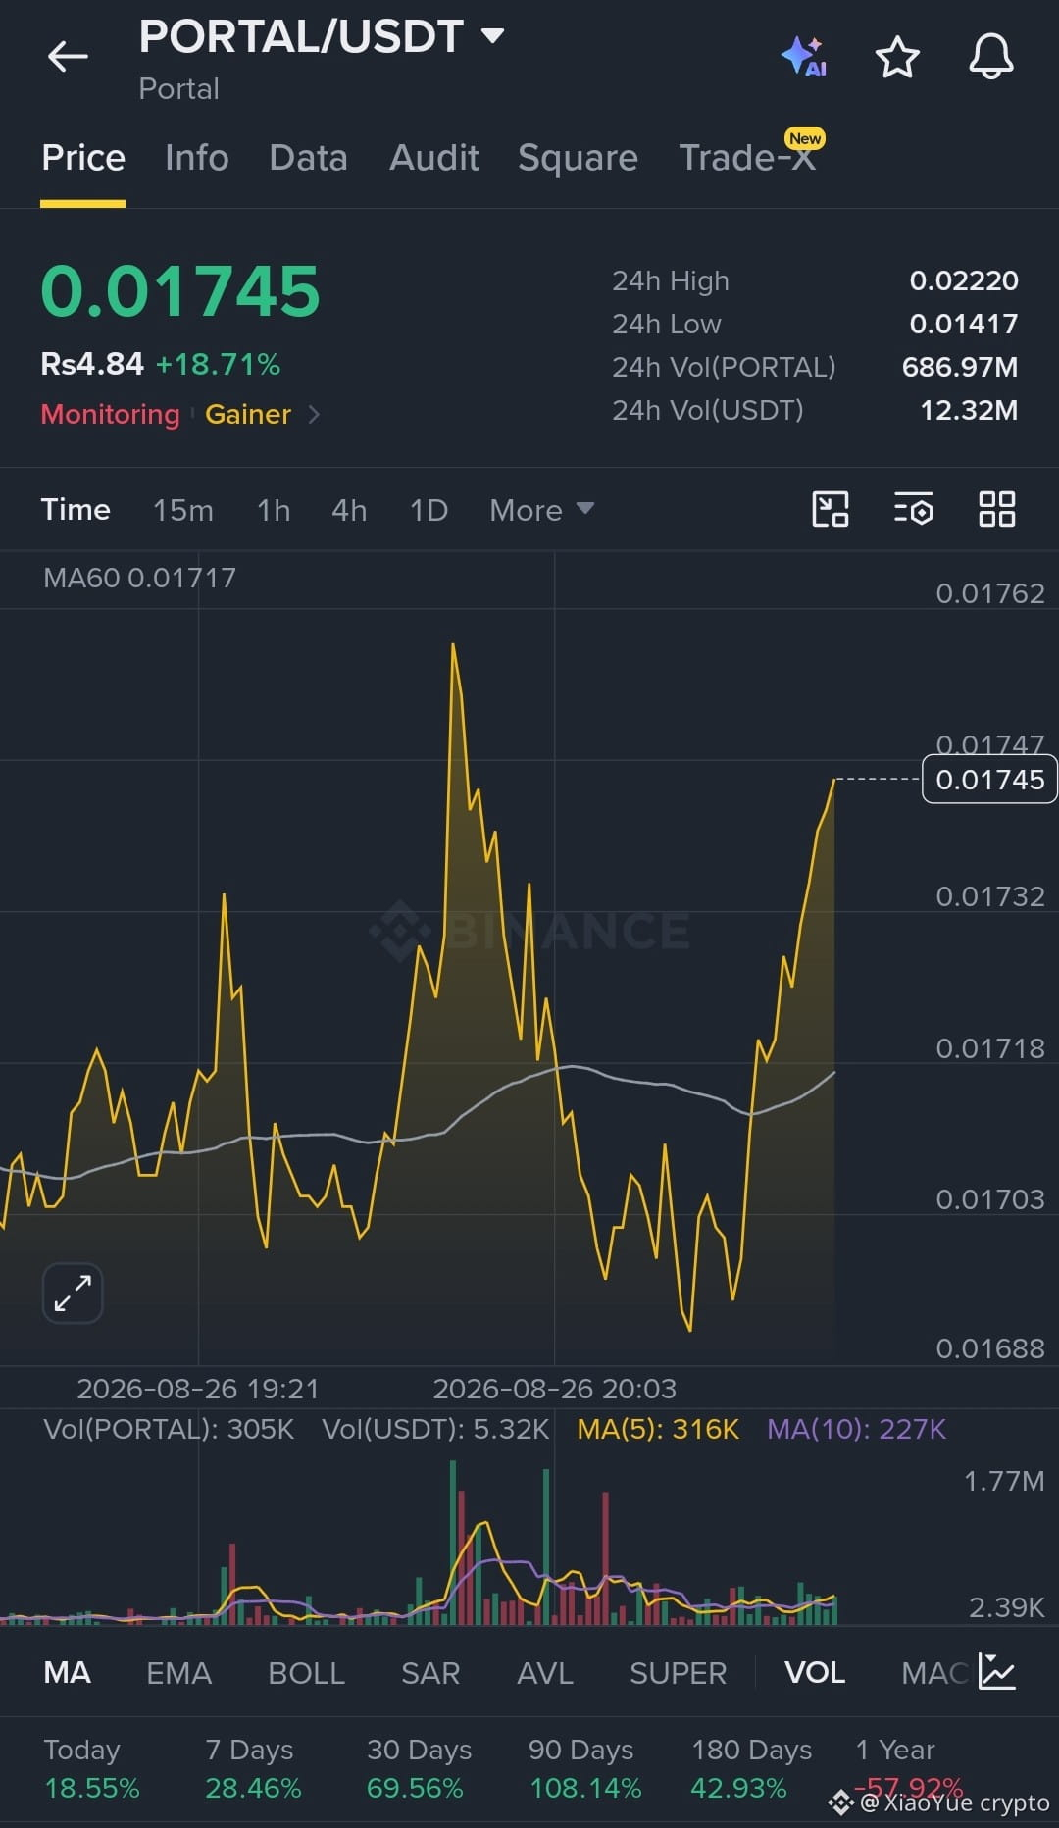Image resolution: width=1059 pixels, height=1828 pixels.
Task: Toggle the AVL indicator
Action: (x=545, y=1673)
